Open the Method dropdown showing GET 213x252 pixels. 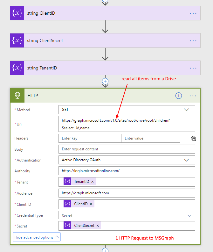coord(127,110)
